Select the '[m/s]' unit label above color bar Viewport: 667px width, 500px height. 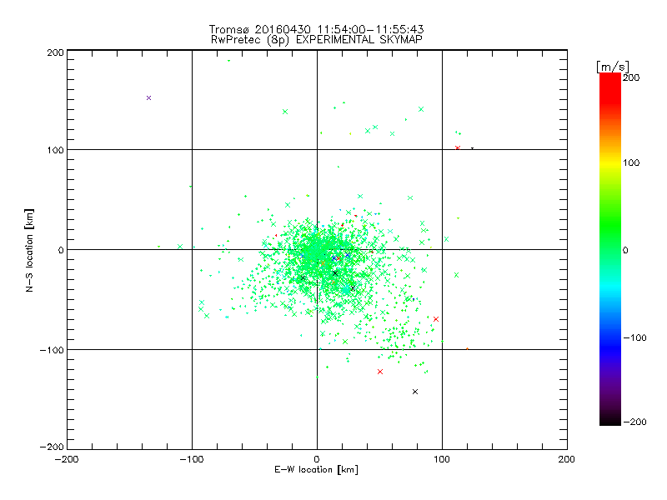613,67
